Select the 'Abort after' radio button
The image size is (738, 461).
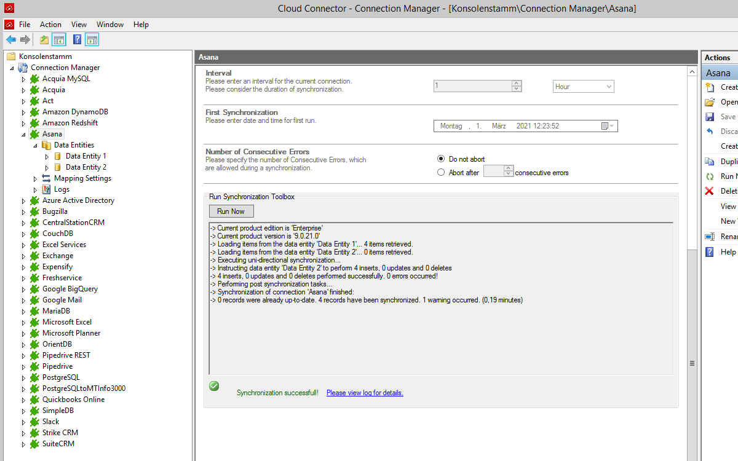point(441,173)
